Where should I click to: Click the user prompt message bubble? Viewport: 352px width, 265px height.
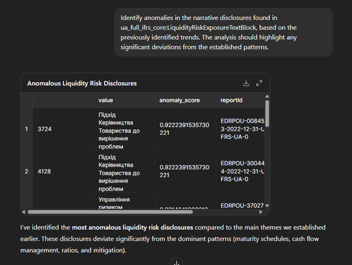tap(223, 32)
